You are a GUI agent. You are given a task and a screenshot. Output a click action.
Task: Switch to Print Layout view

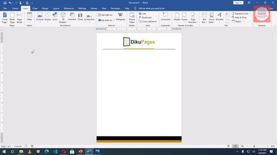click(235, 146)
